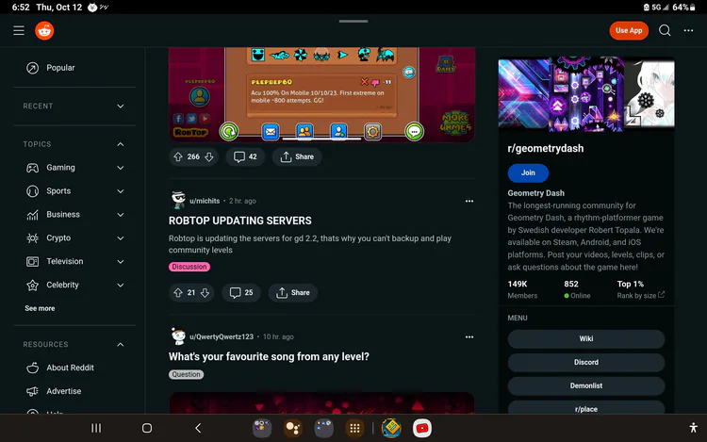Image resolution: width=707 pixels, height=442 pixels.
Task: Click u/QwertyQwertz123 avatar icon
Action: 178,336
